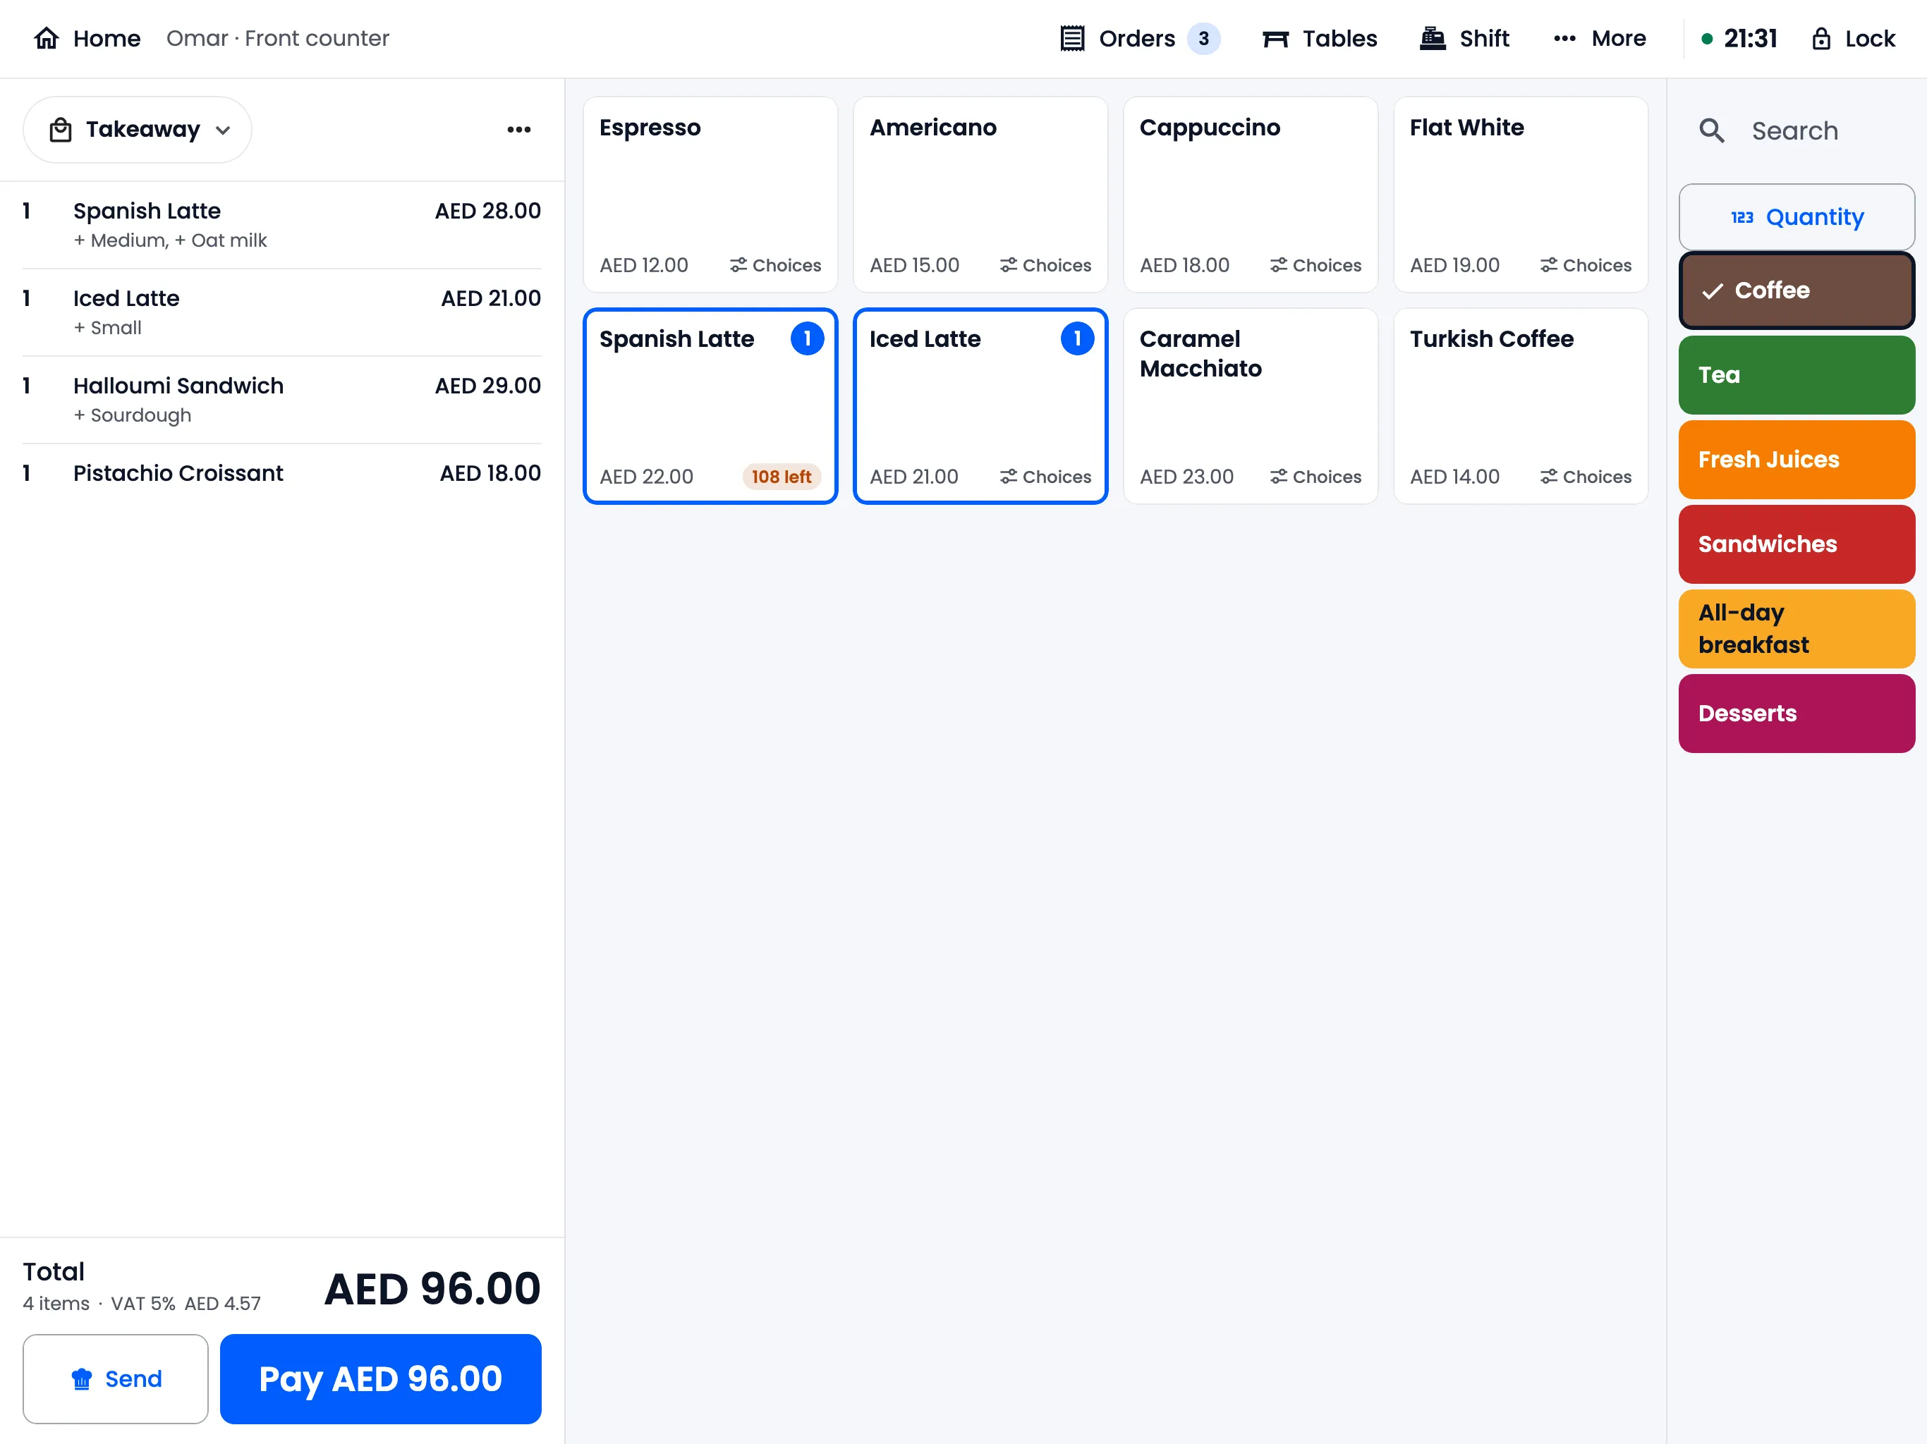The image size is (1927, 1444).
Task: Click the Spanish Latte quantity badge
Action: pos(807,339)
